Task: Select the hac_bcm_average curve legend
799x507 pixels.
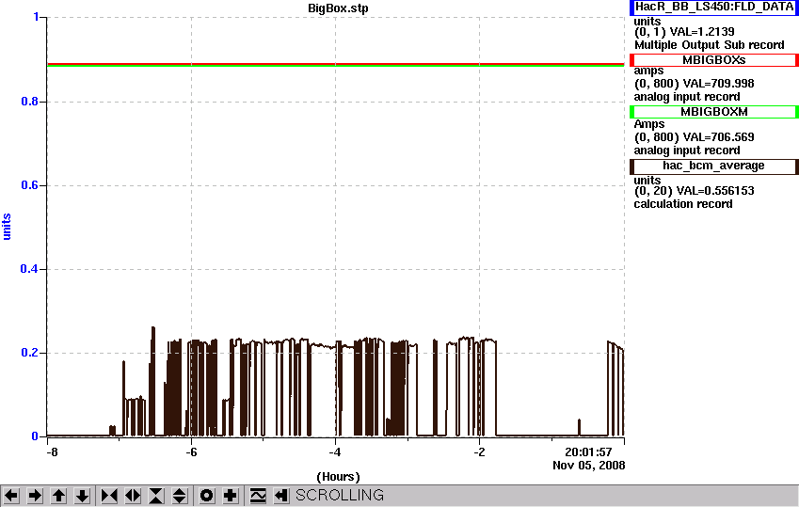Action: coord(714,166)
